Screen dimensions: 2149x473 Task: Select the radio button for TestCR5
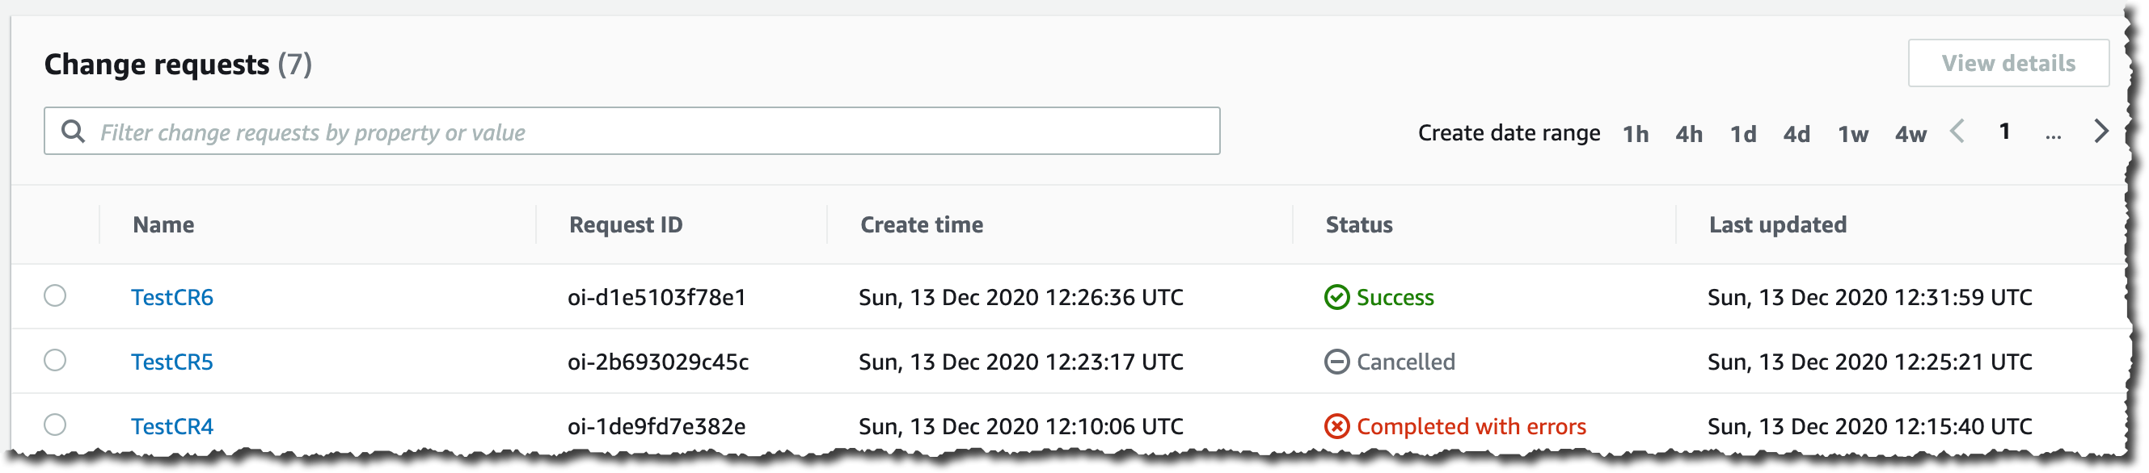[56, 361]
